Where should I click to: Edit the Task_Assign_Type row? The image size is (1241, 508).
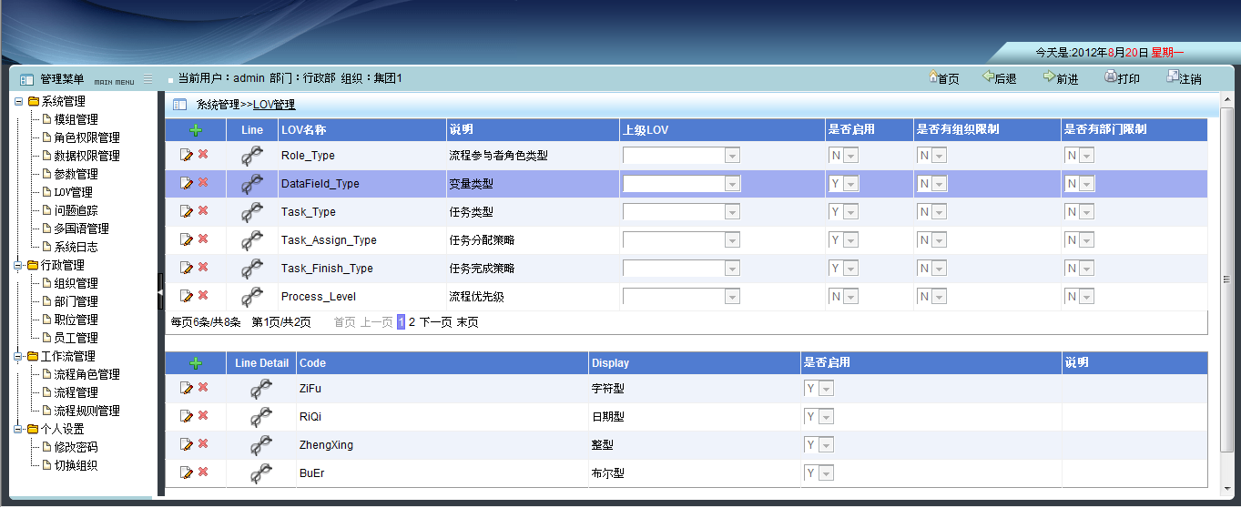pos(187,239)
